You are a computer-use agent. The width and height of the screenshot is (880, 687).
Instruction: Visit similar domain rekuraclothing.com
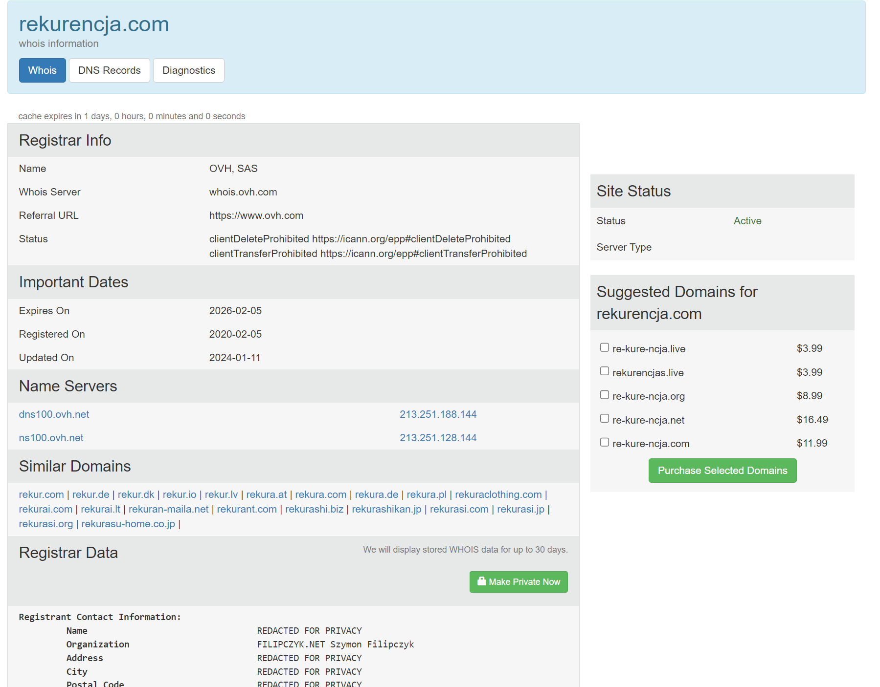point(498,494)
